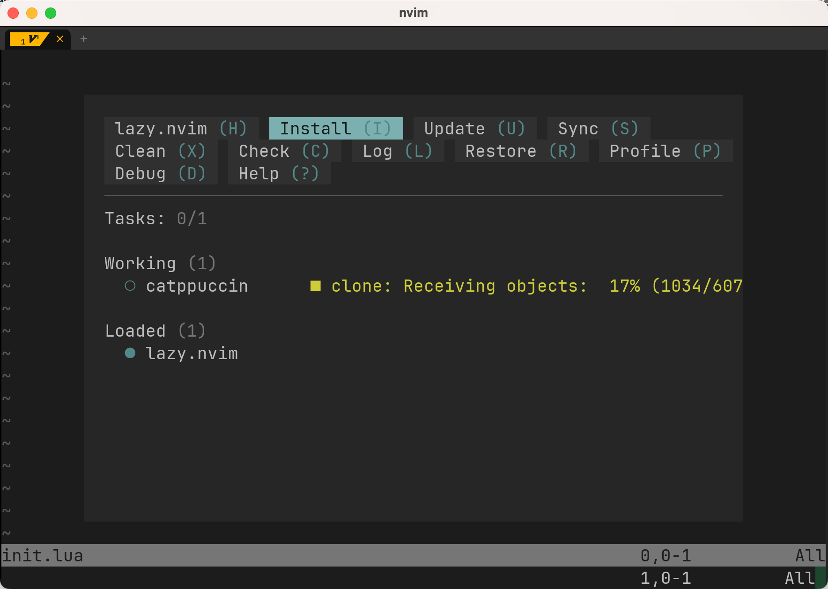Open the Profile (P) view

tap(665, 151)
